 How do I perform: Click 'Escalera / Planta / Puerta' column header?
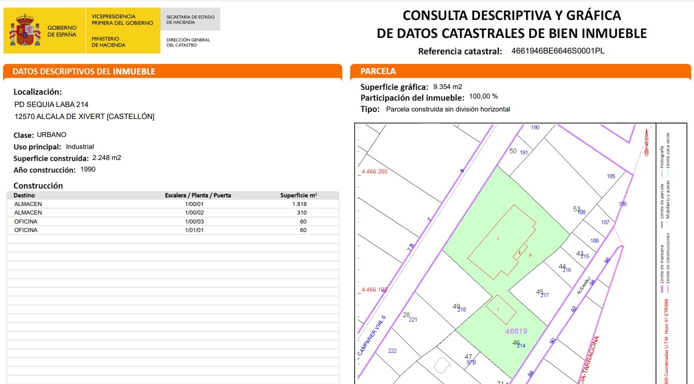click(198, 195)
